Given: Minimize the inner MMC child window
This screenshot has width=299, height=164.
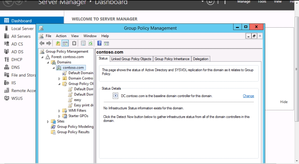Looking at the screenshot, I should tap(248, 36).
